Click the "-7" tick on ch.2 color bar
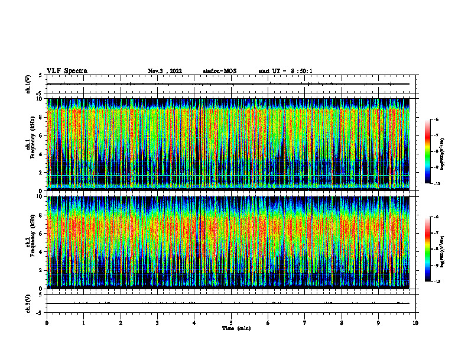Image resolution: width=468 pixels, height=362 pixels. click(436, 233)
